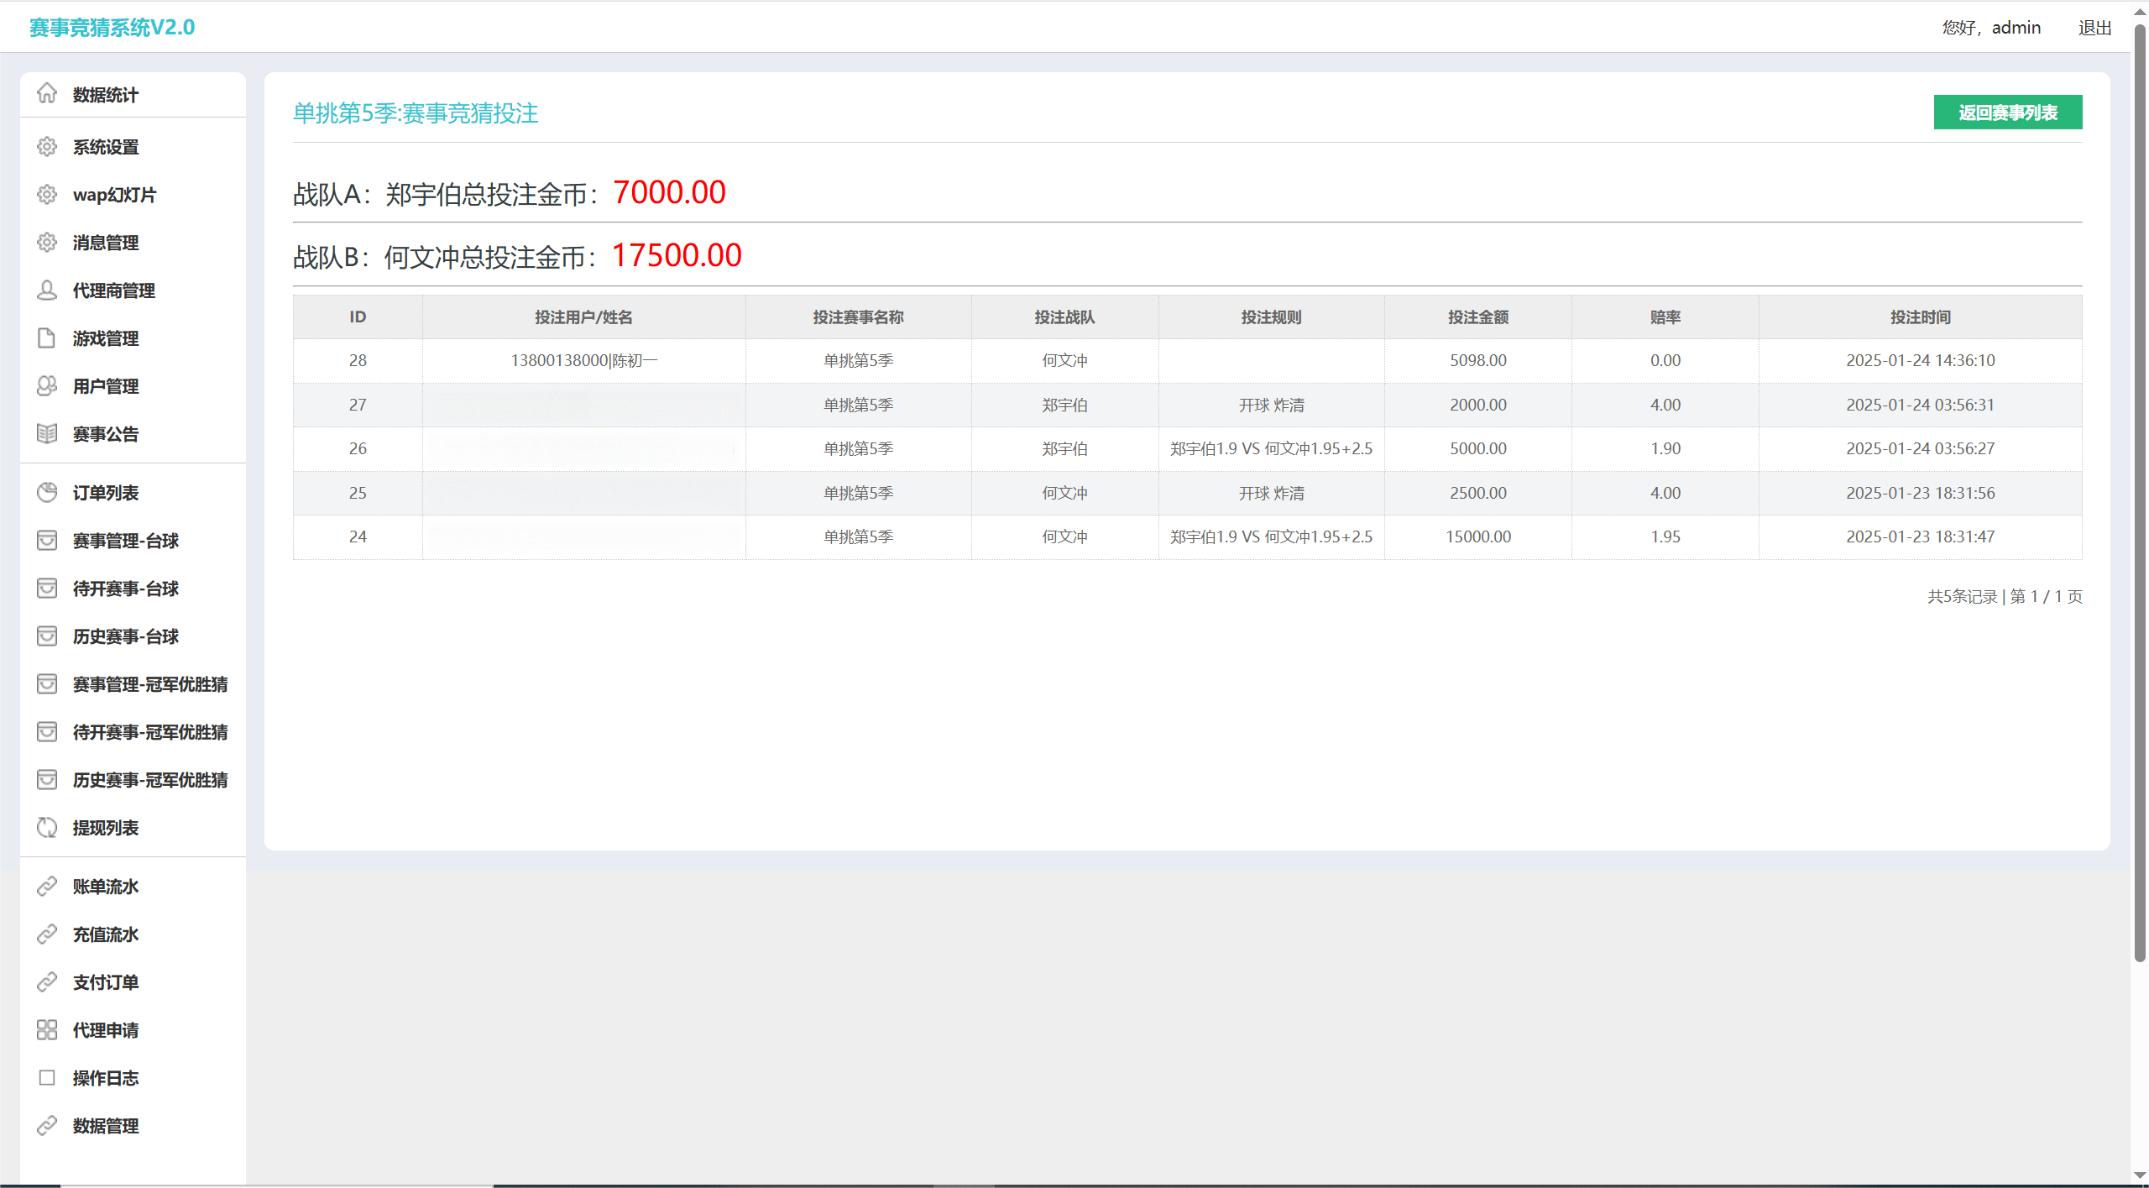2149x1188 pixels.
Task: Click the 赛事竞猜系统V2.0 logo title
Action: click(112, 28)
